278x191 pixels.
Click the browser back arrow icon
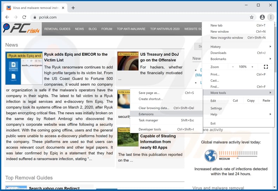point(7,17)
